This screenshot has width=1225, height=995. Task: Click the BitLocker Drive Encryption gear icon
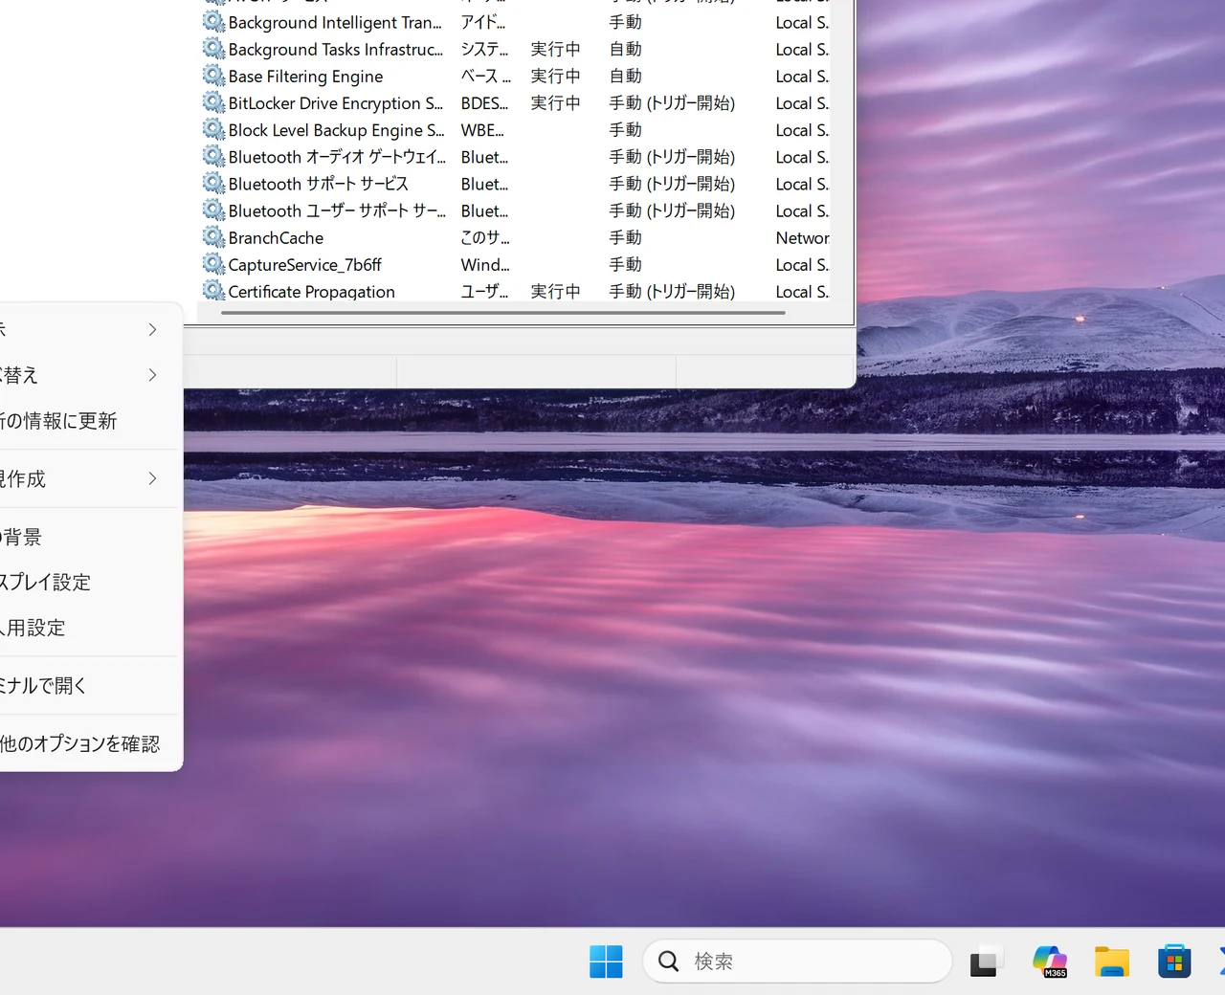click(x=213, y=101)
